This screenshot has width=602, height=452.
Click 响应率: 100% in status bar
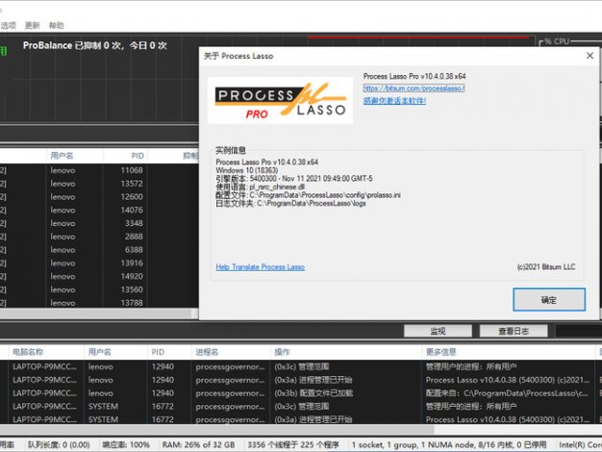click(x=126, y=444)
